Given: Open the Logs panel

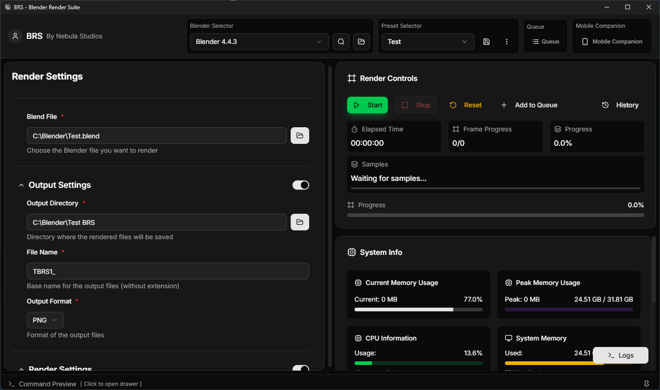Looking at the screenshot, I should coord(621,355).
